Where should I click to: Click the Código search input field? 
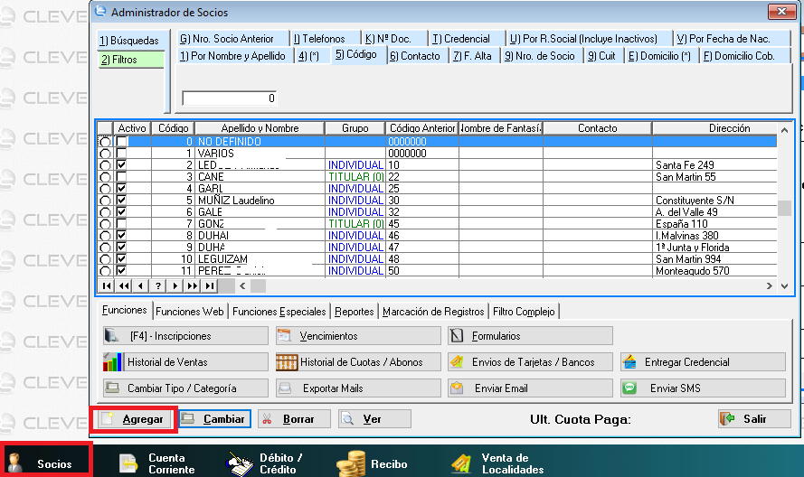tap(230, 98)
